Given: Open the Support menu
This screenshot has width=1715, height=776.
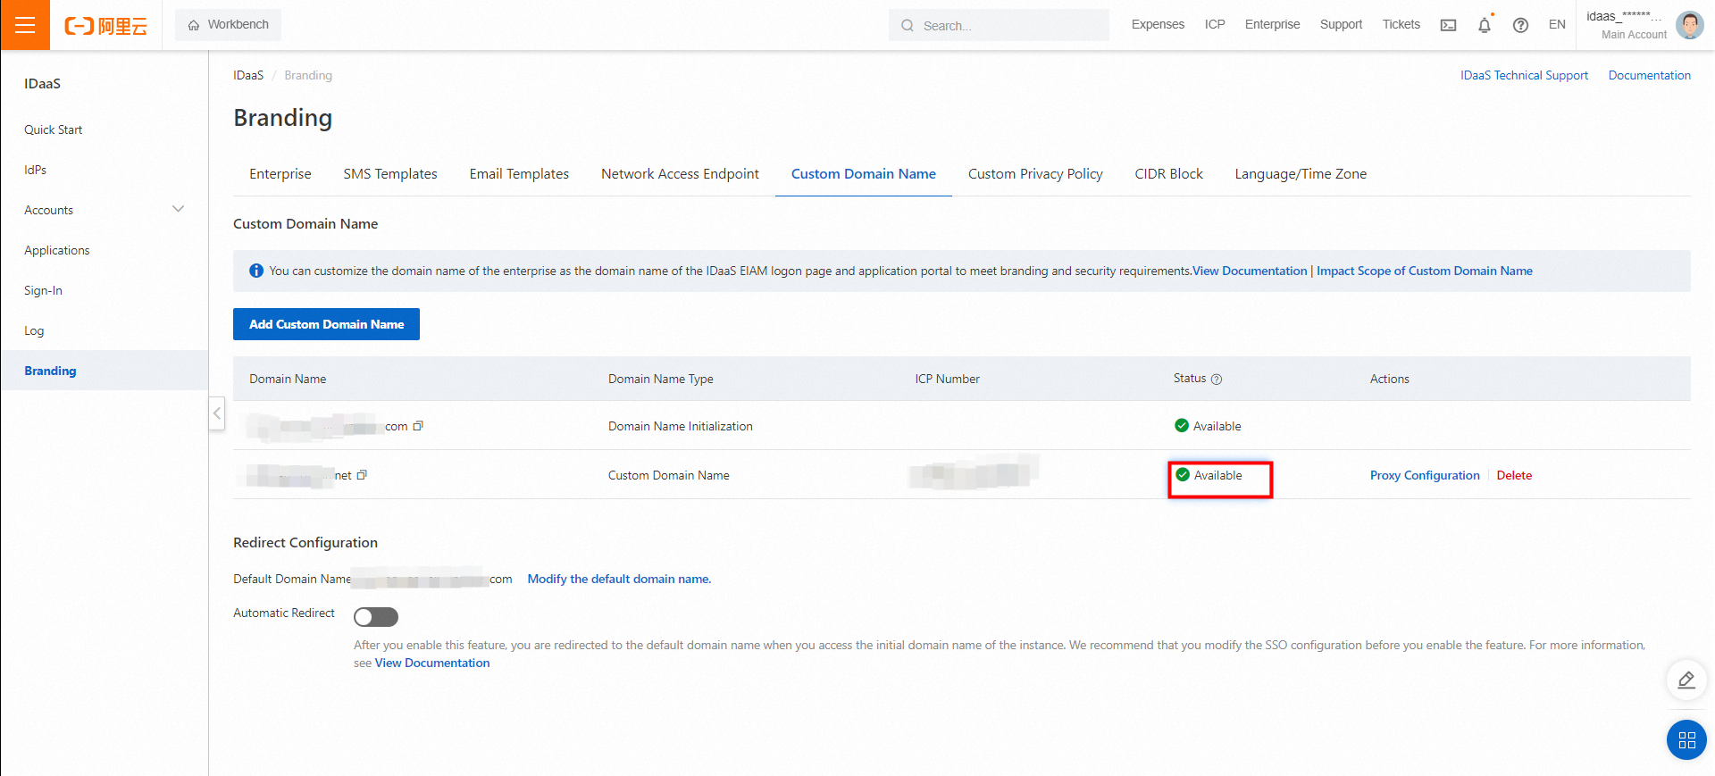Looking at the screenshot, I should tap(1341, 24).
